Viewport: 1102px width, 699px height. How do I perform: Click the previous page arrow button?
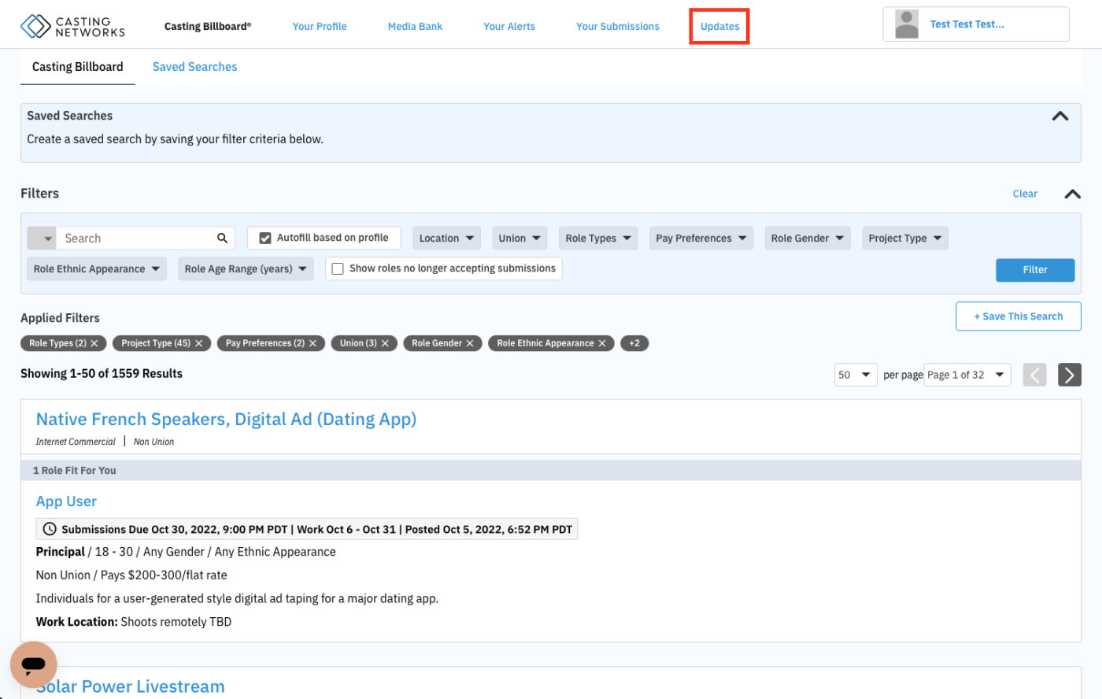[1034, 375]
